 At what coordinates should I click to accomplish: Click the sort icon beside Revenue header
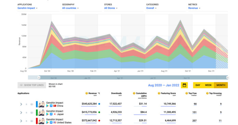click(99, 93)
